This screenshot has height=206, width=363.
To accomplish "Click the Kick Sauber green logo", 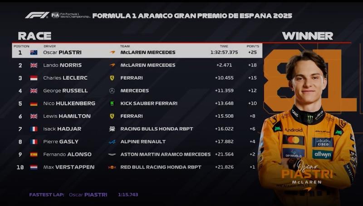I will click(x=112, y=104).
